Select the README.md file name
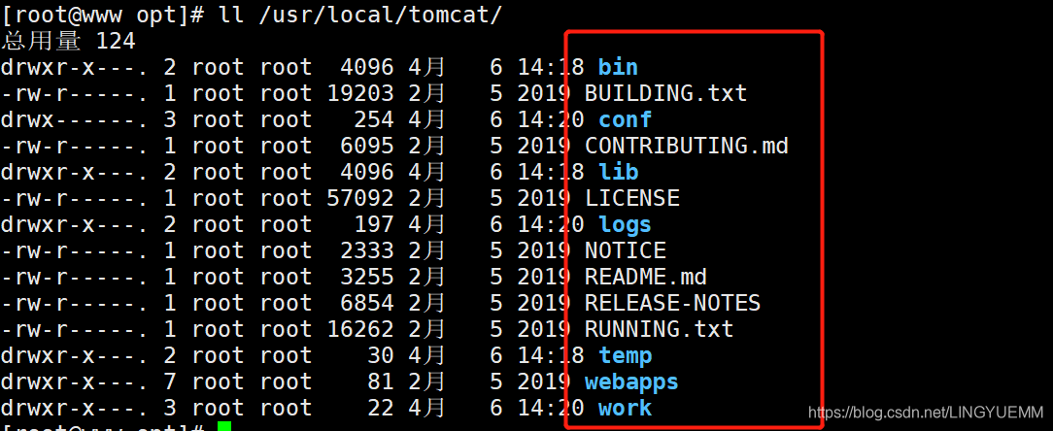Viewport: 1053px width, 431px height. [x=645, y=277]
